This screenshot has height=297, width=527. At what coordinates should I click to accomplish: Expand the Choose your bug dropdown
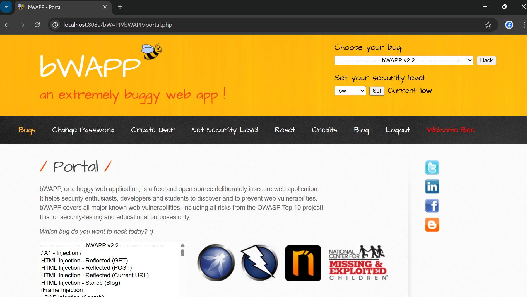tap(404, 60)
